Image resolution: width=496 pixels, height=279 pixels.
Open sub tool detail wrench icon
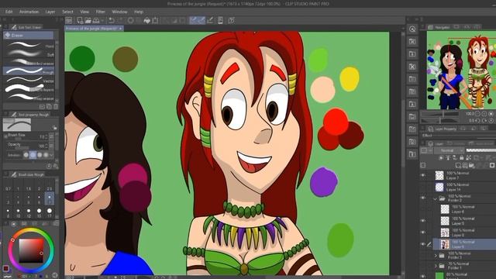pos(56,166)
